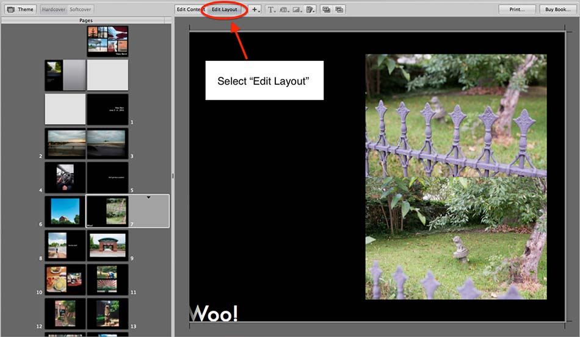Image resolution: width=580 pixels, height=337 pixels.
Task: Click the add metadata box icon
Action: click(285, 10)
